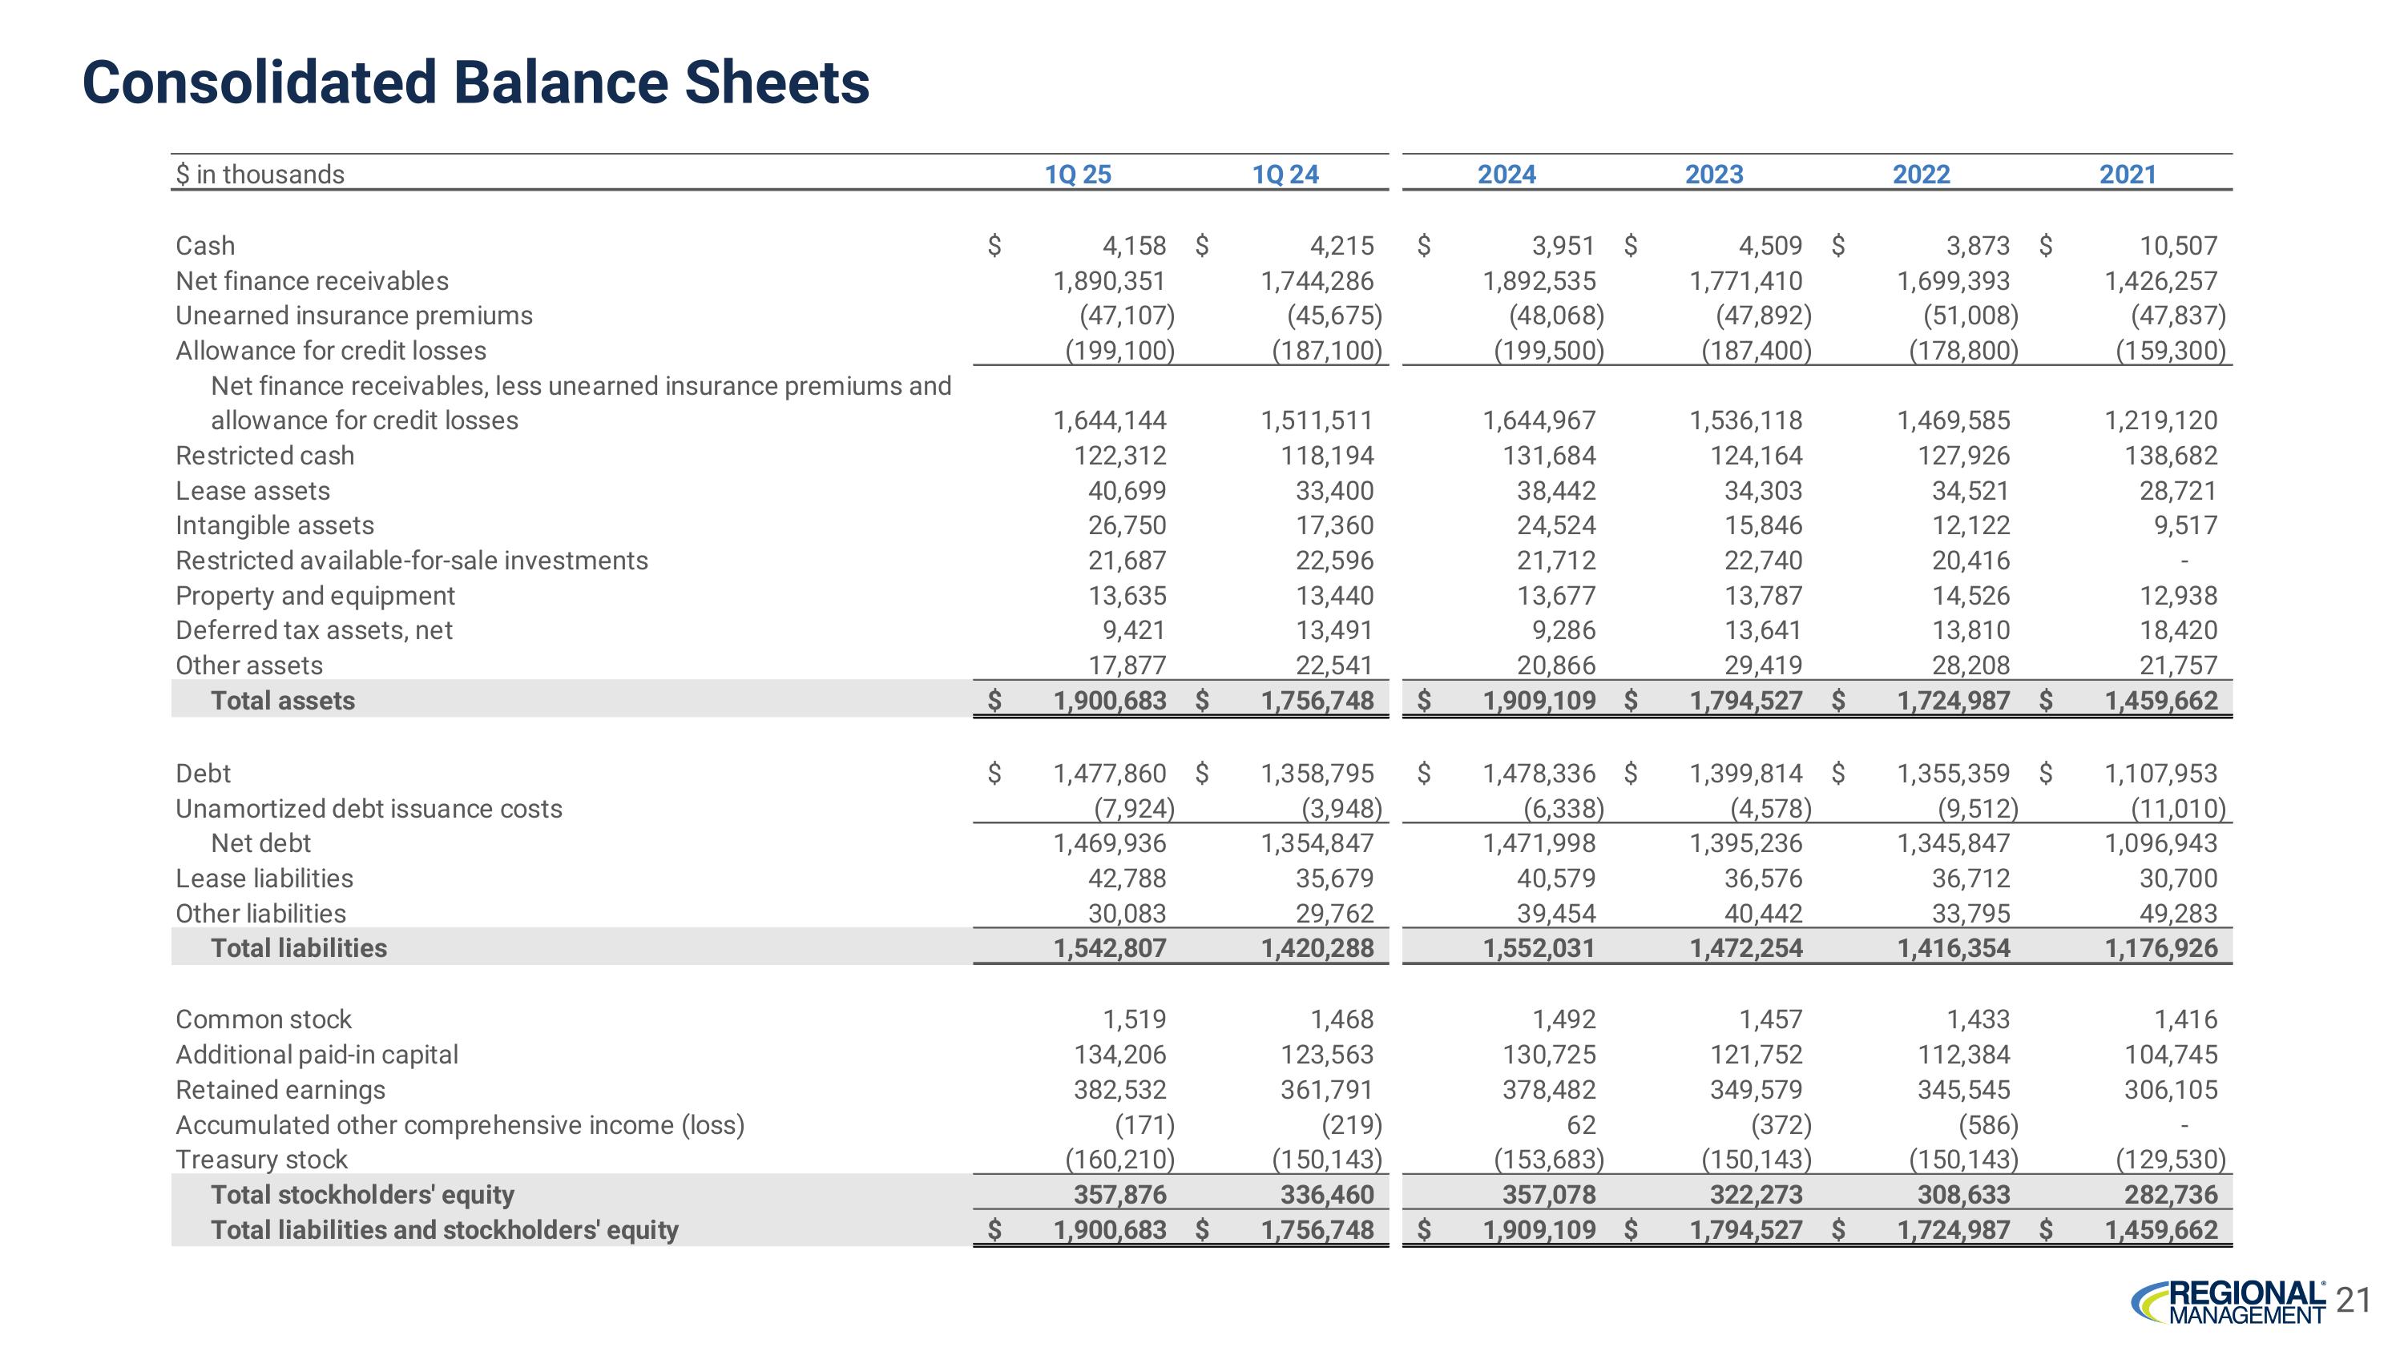Select the '$ in thousands' header text
This screenshot has height=1351, width=2404.
[x=260, y=175]
